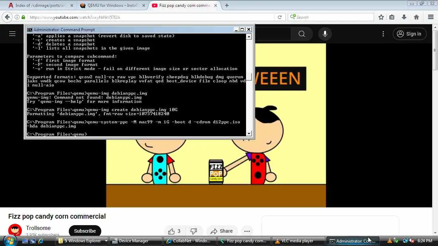Share the Fizz pop candy corn video
Viewport: 438px width, 246px height.
click(221, 231)
